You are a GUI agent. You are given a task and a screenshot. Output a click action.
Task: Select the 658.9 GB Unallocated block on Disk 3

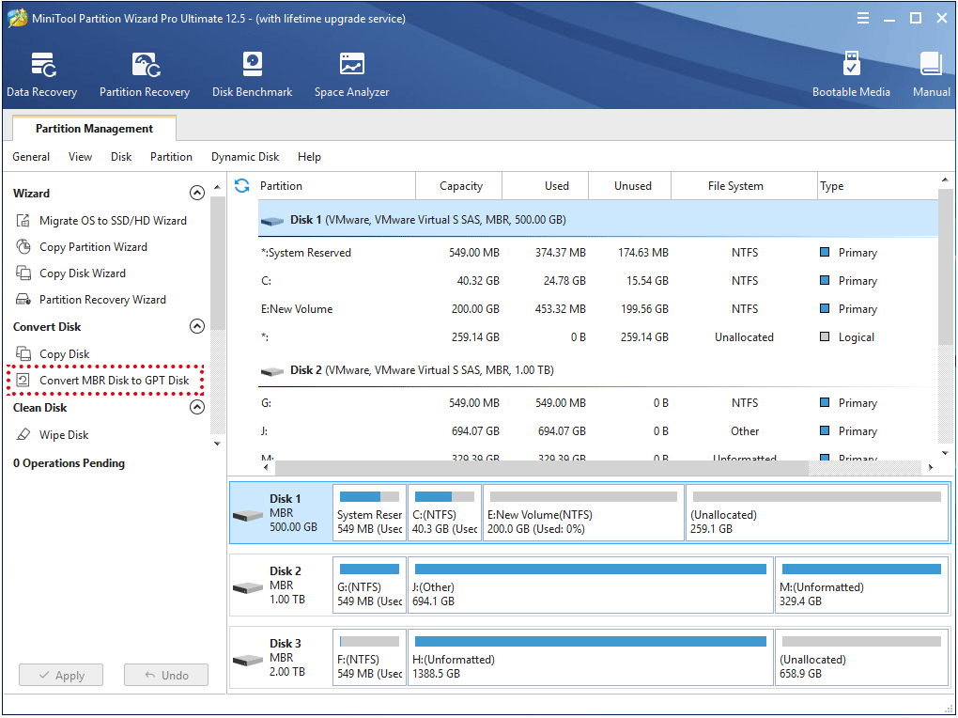[x=861, y=658]
